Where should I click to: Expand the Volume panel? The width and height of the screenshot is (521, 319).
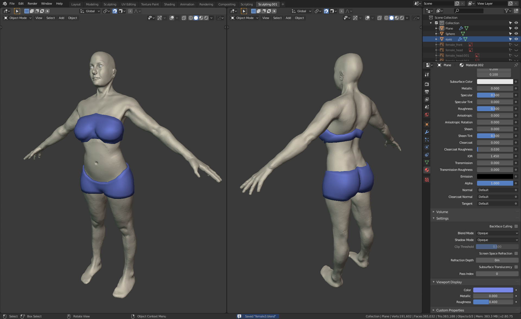pyautogui.click(x=442, y=212)
